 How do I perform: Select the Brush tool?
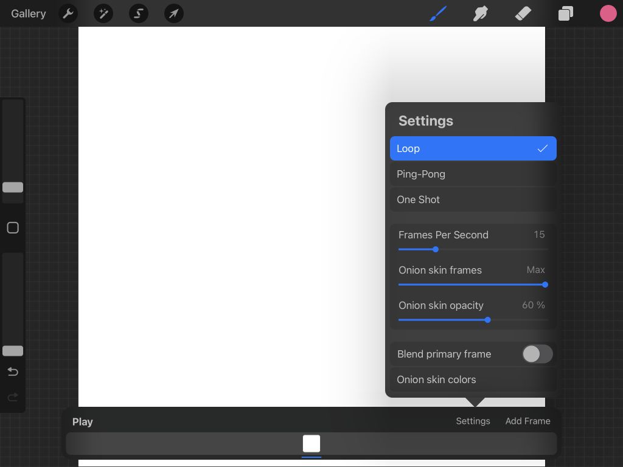(x=438, y=13)
